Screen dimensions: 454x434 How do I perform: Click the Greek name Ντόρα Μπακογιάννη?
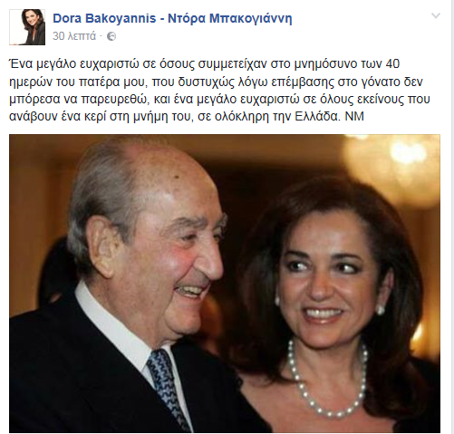(230, 18)
